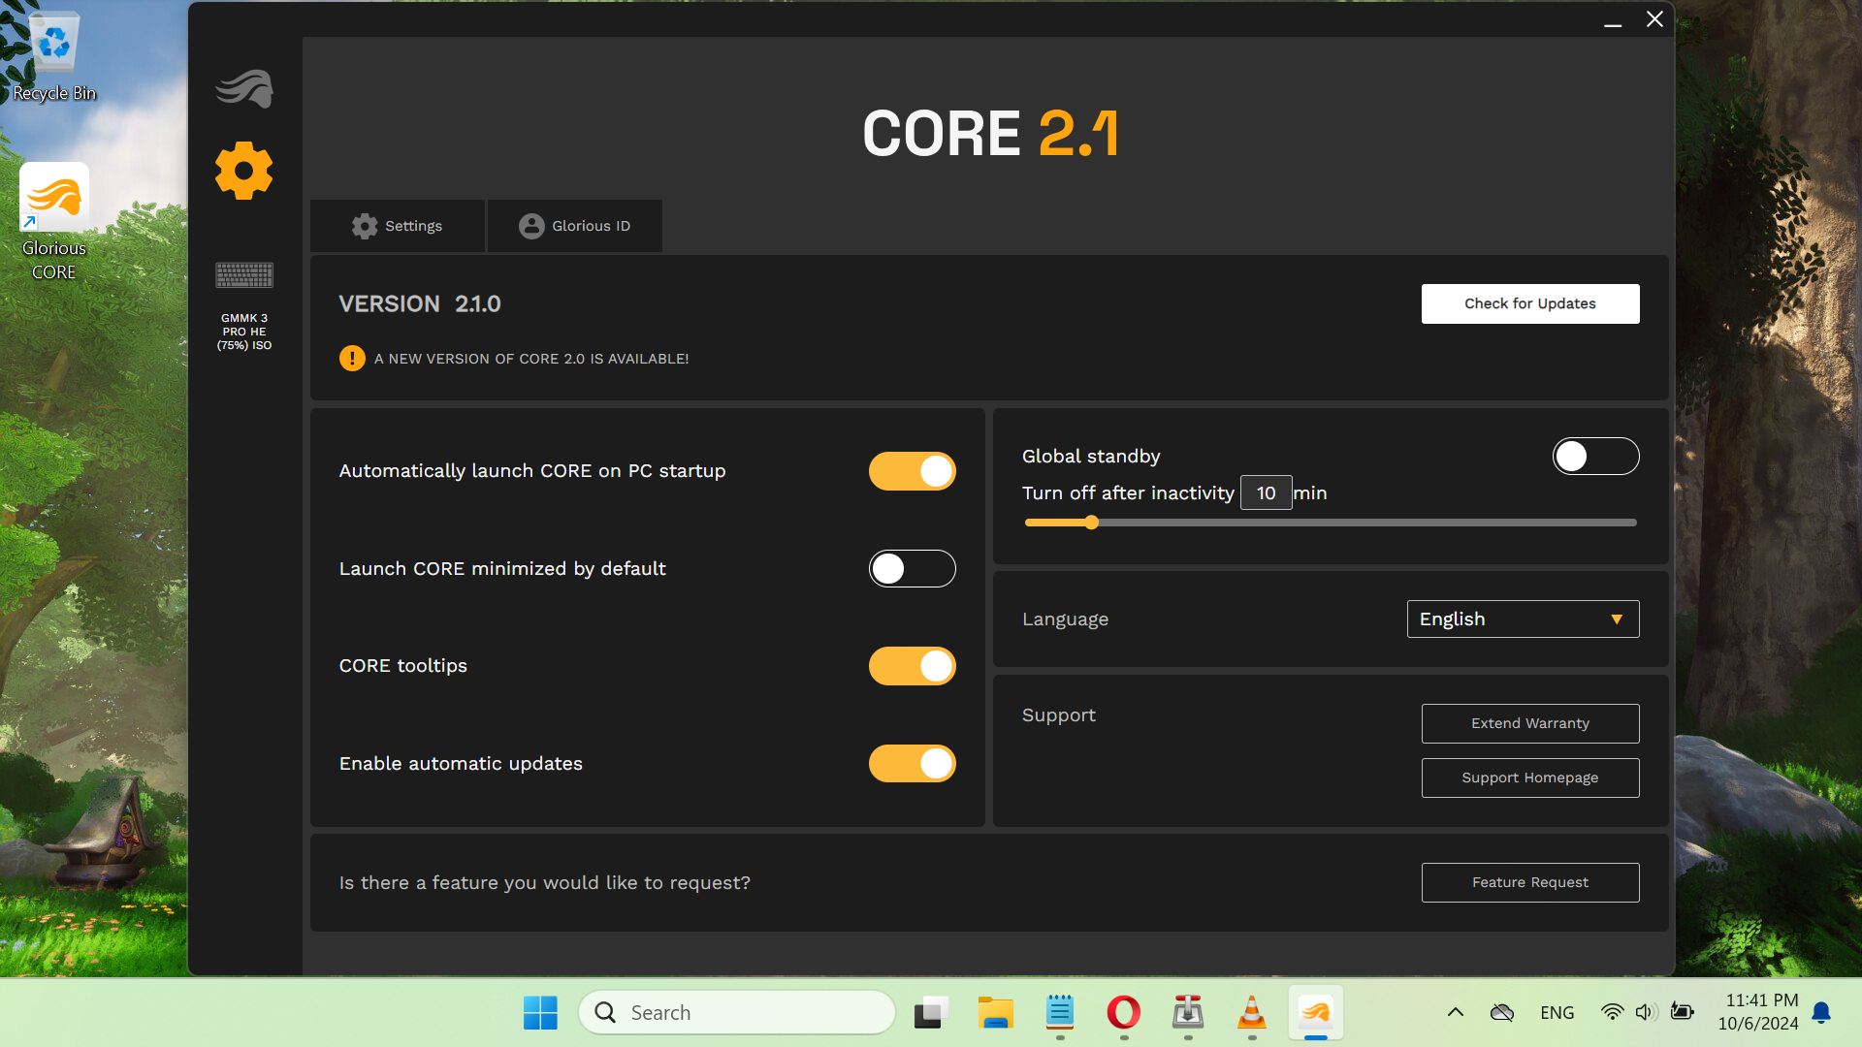This screenshot has width=1862, height=1047.
Task: Open the orange settings gear in sidebar
Action: click(x=243, y=172)
